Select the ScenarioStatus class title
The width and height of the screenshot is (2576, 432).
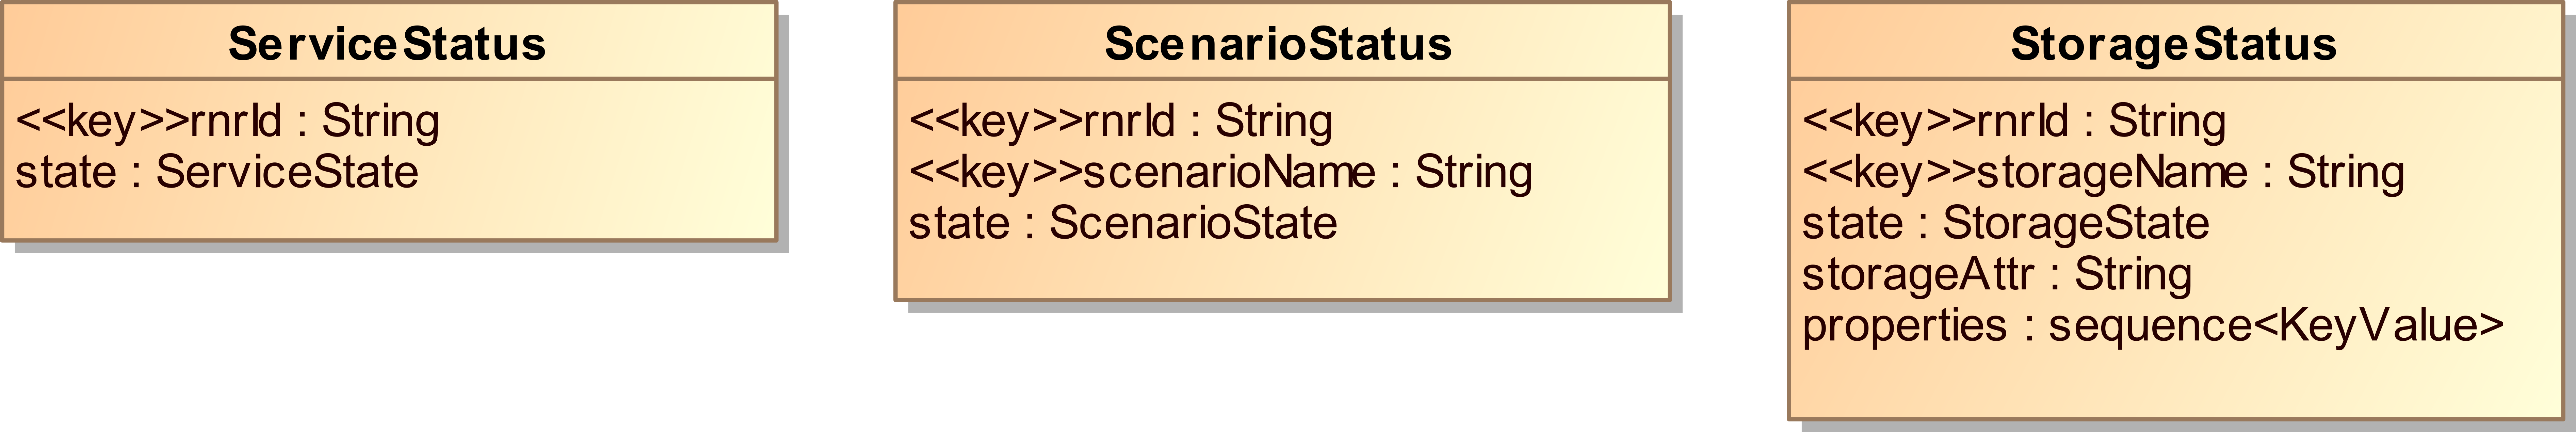coord(1278,44)
